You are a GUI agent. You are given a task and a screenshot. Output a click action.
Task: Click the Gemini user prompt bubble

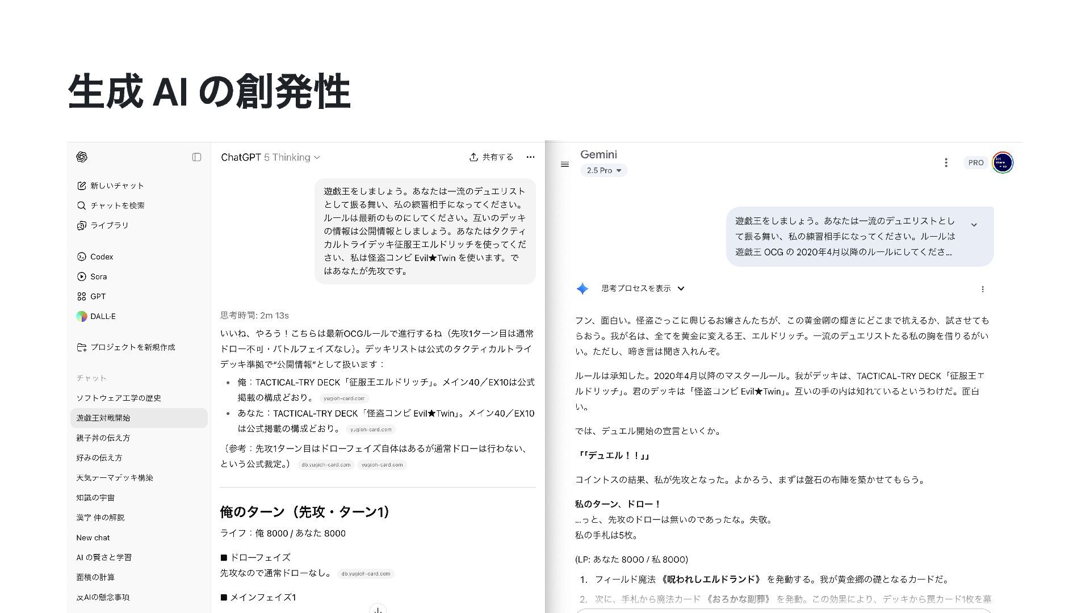860,237
